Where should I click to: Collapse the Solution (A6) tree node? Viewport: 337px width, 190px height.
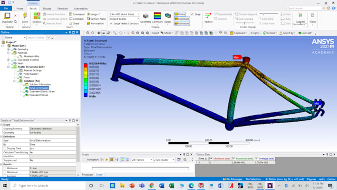pos(14,81)
